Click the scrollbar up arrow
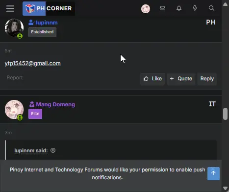The image size is (229, 192). [225, 4]
